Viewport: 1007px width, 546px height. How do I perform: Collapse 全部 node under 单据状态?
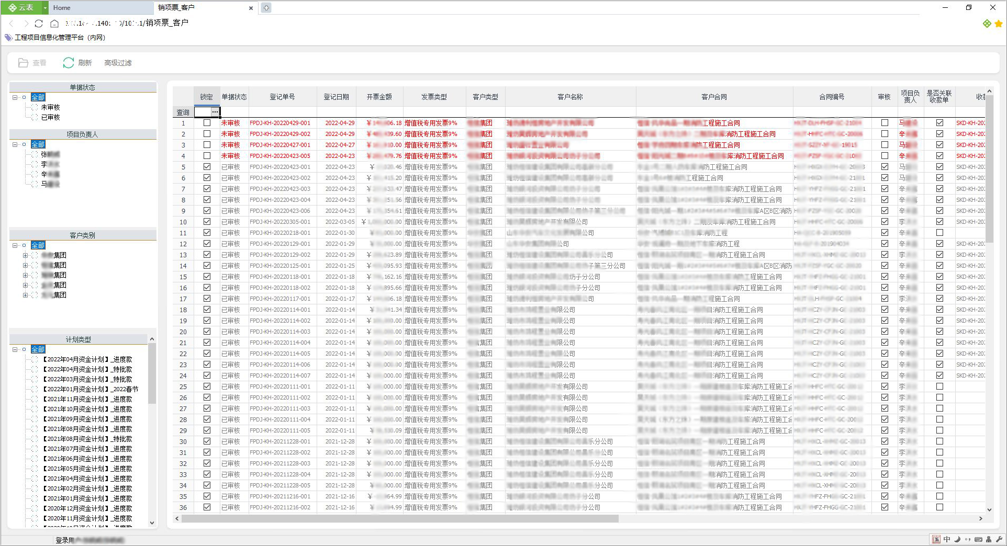[15, 97]
